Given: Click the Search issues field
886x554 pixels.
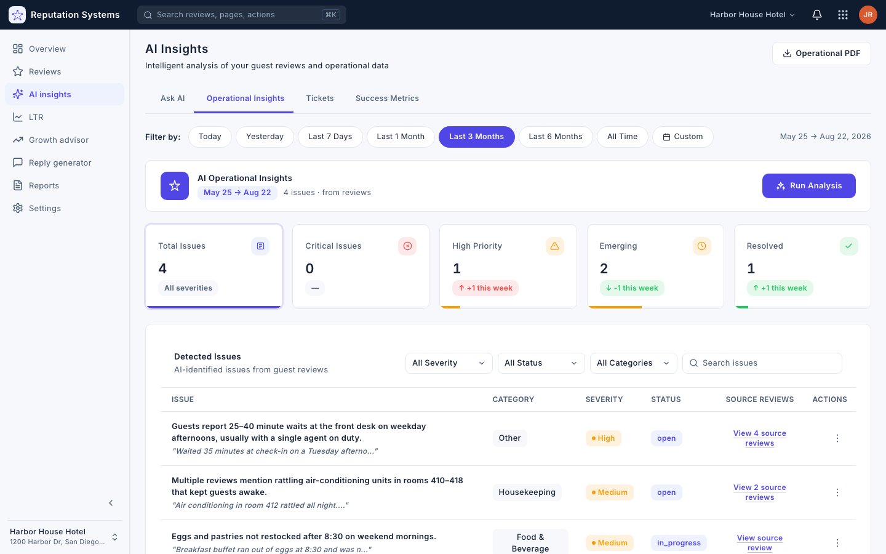Looking at the screenshot, I should pos(762,363).
